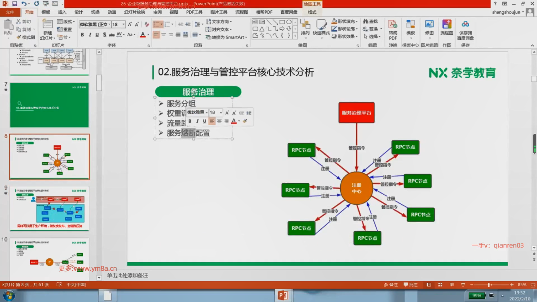Toggle Italic in the floating mini toolbar

[197, 121]
